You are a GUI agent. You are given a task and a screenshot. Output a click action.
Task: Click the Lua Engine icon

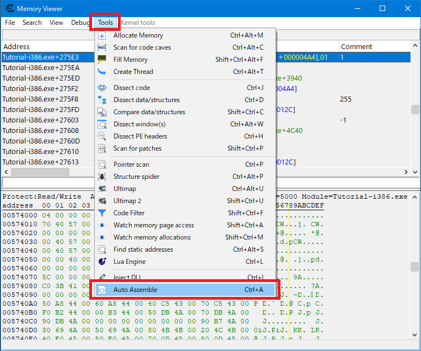pyautogui.click(x=102, y=262)
